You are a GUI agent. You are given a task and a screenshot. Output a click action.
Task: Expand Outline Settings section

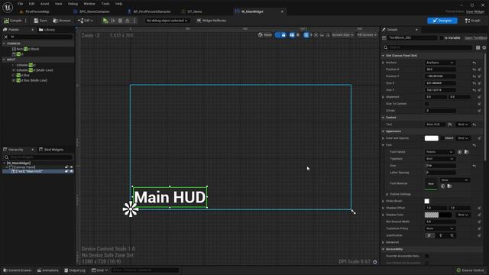click(x=387, y=194)
